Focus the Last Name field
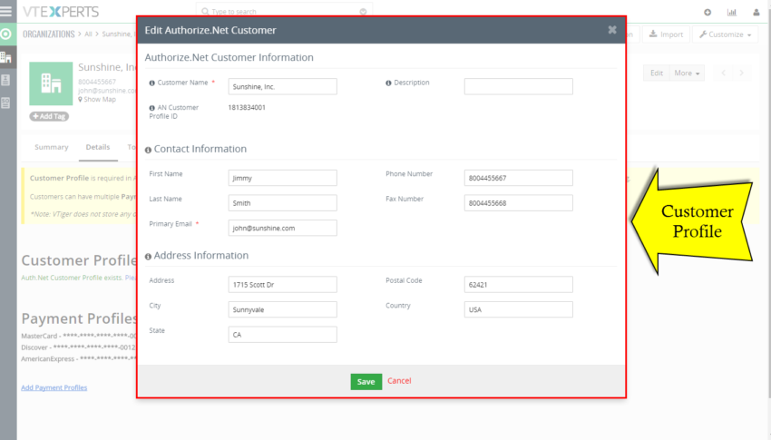771x440 pixels. click(x=283, y=203)
